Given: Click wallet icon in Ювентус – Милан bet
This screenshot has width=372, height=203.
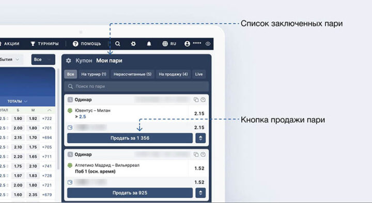Looking at the screenshot, I should 70,128.
